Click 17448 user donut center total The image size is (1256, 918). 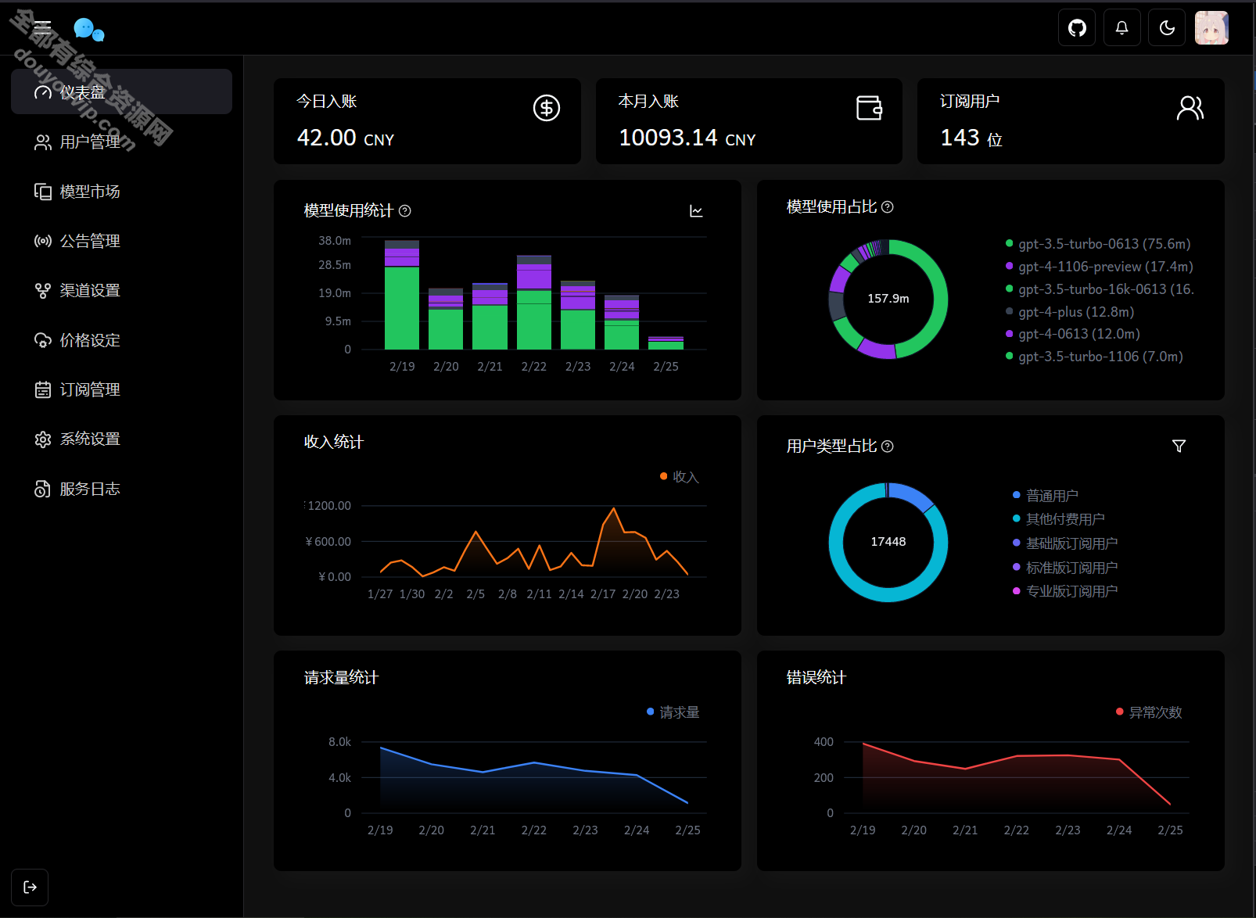[x=888, y=542]
